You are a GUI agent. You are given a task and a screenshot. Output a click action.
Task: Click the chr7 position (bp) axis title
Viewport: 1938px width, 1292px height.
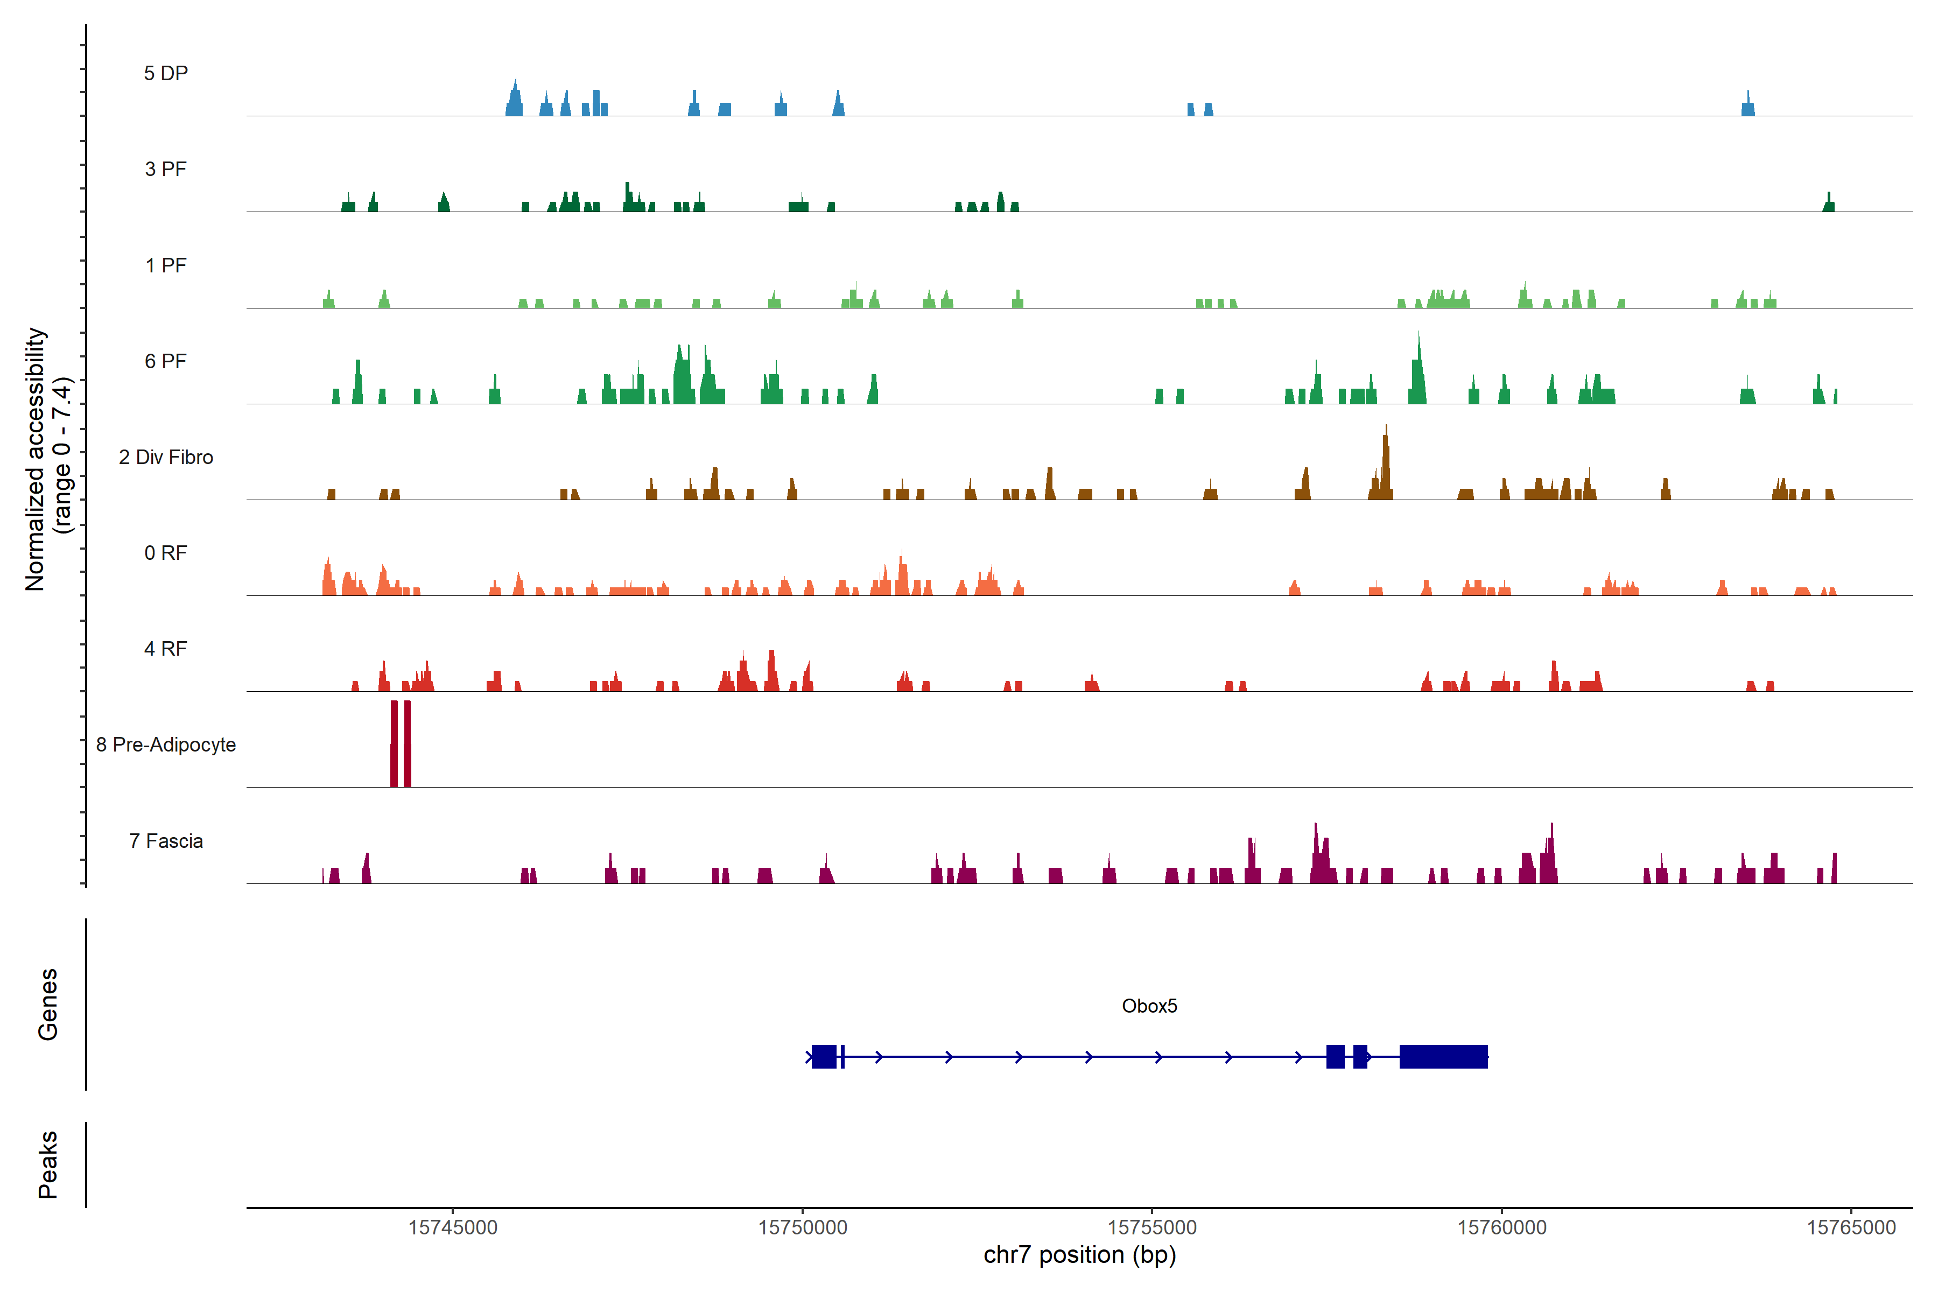pos(1079,1255)
